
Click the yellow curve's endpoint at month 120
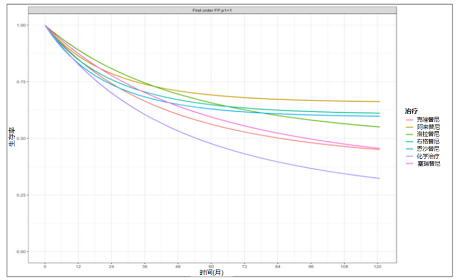[x=379, y=101]
